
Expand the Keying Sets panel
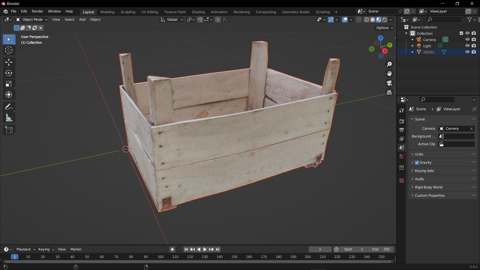click(x=443, y=171)
